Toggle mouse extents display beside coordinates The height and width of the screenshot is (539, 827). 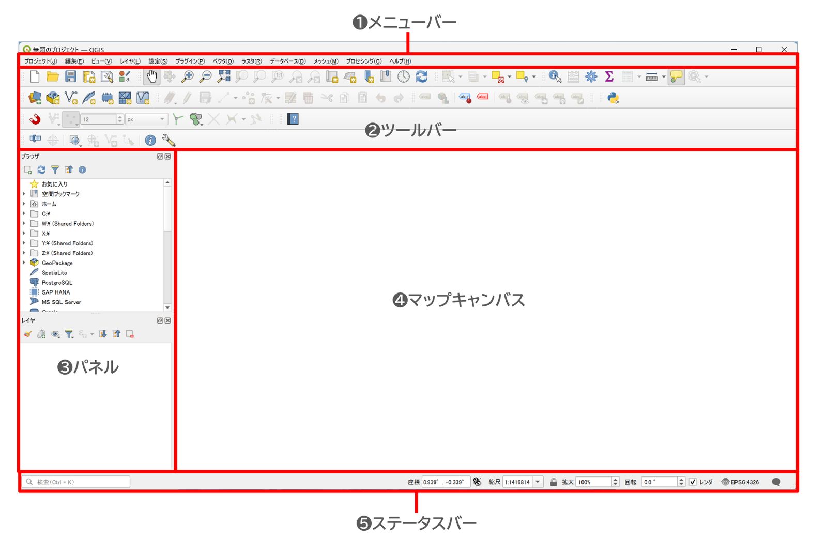(x=477, y=482)
